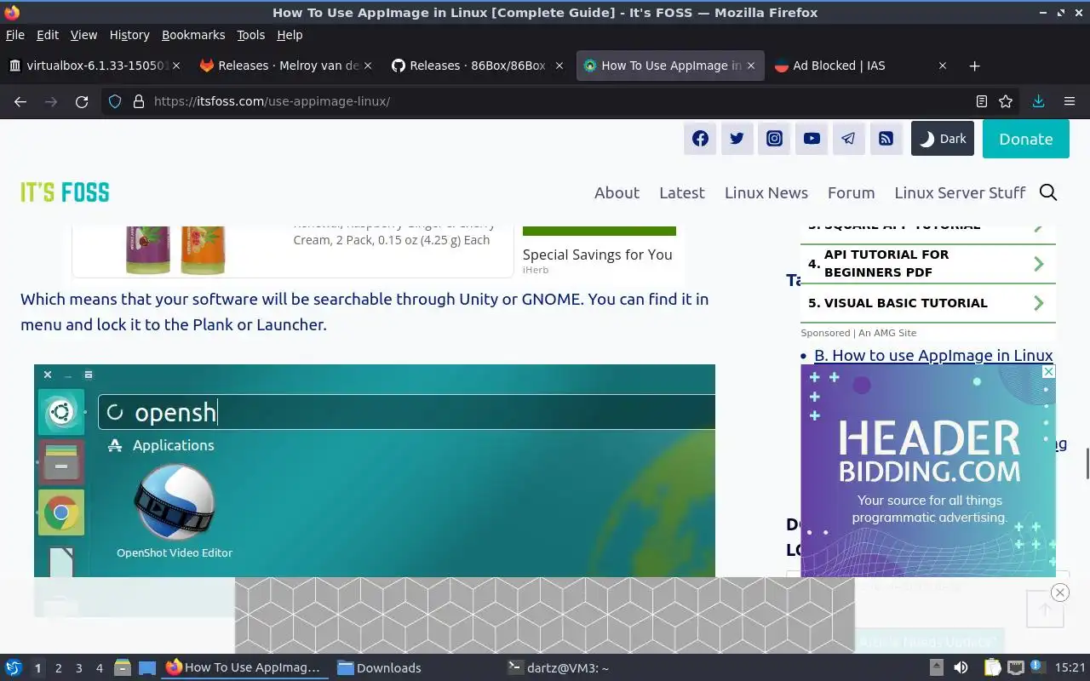Screen dimensions: 1090x681
Task: Open the Twitter social icon
Action: tap(737, 139)
